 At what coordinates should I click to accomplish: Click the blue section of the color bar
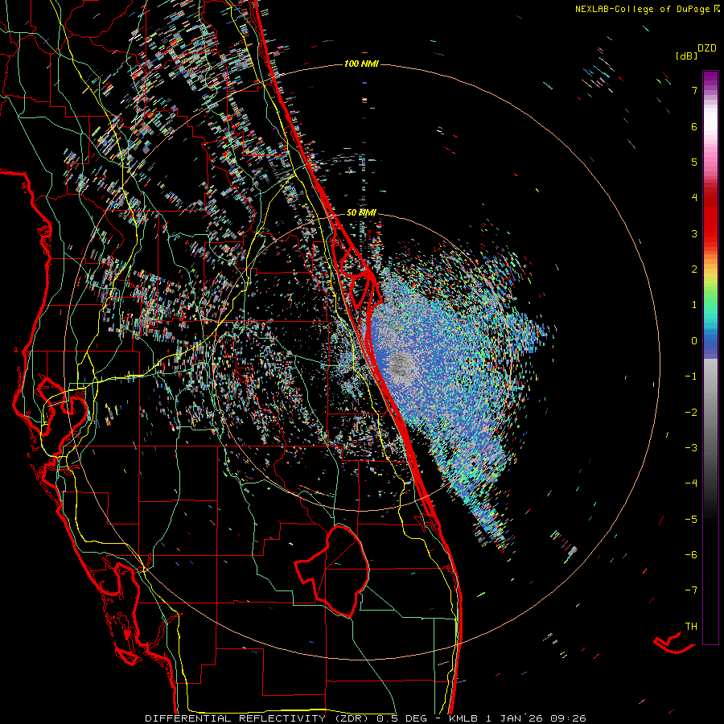point(710,344)
